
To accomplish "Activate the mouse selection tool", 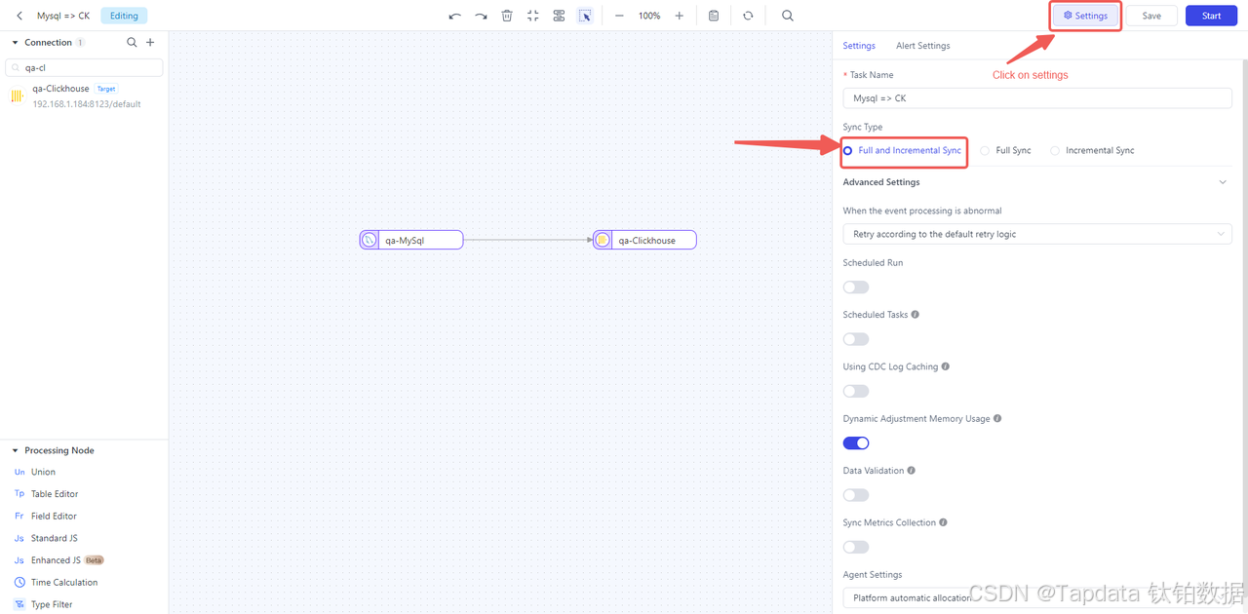I will click(585, 16).
